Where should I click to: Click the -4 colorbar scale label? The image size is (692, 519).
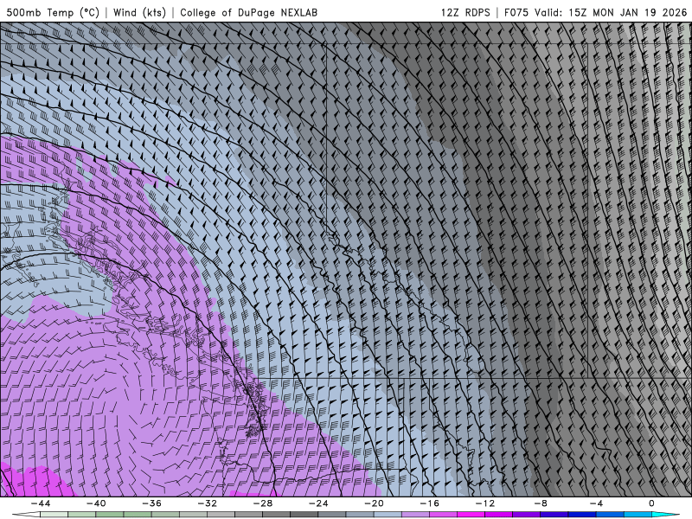(x=597, y=503)
